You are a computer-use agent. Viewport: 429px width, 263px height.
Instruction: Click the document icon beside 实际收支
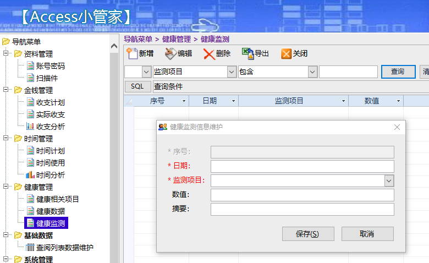31,114
